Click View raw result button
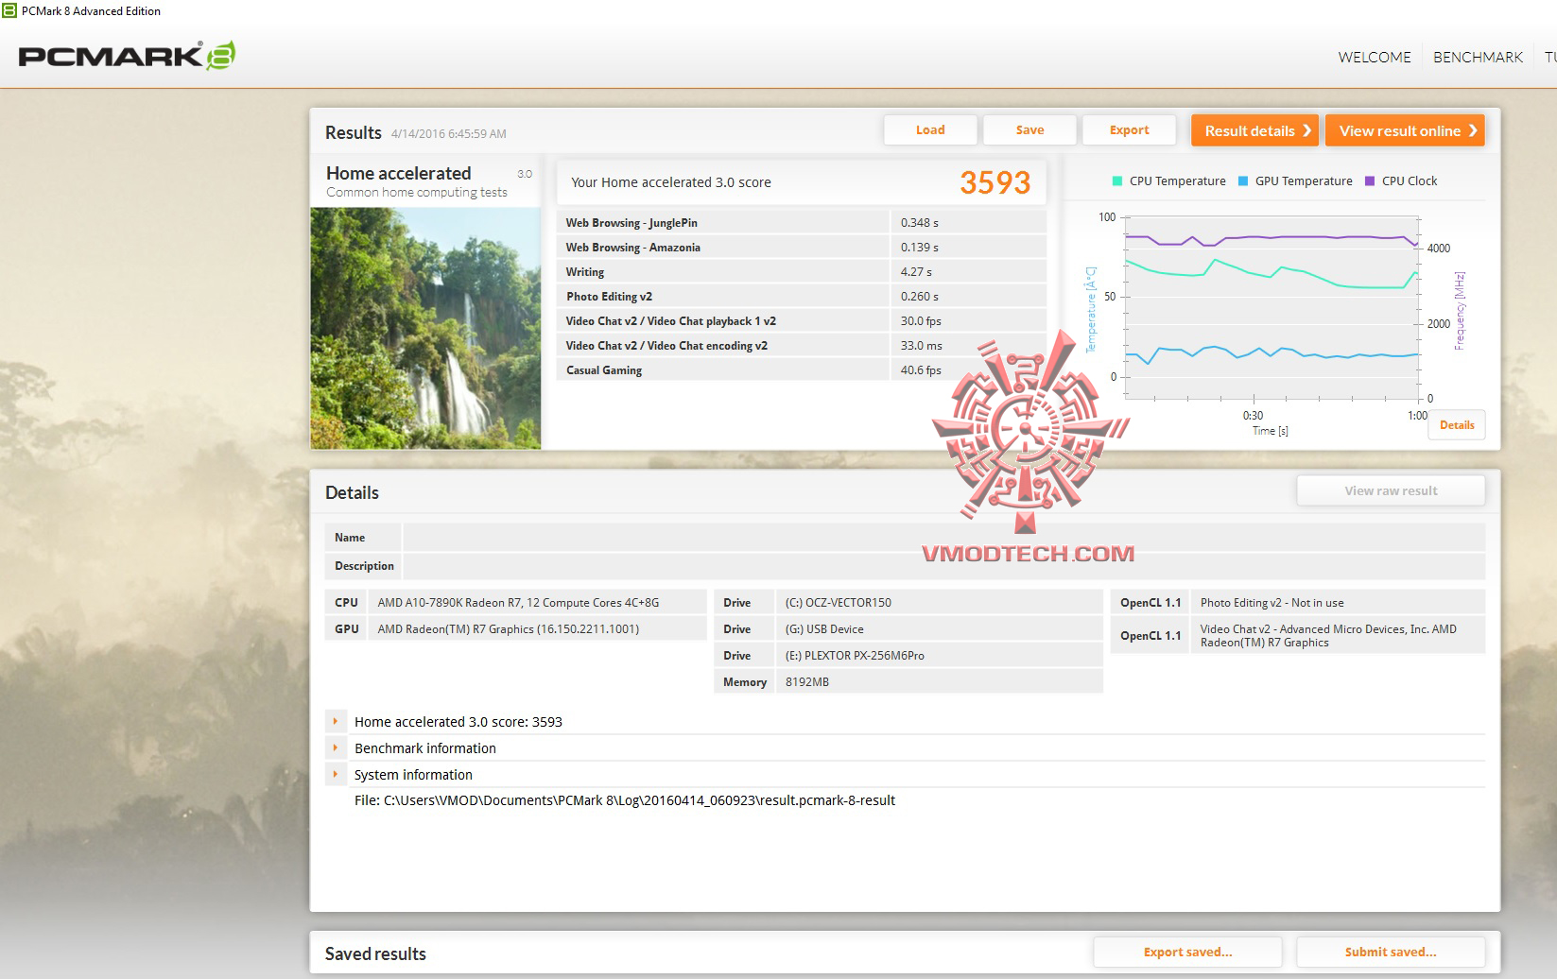Image resolution: width=1557 pixels, height=979 pixels. coord(1391,490)
